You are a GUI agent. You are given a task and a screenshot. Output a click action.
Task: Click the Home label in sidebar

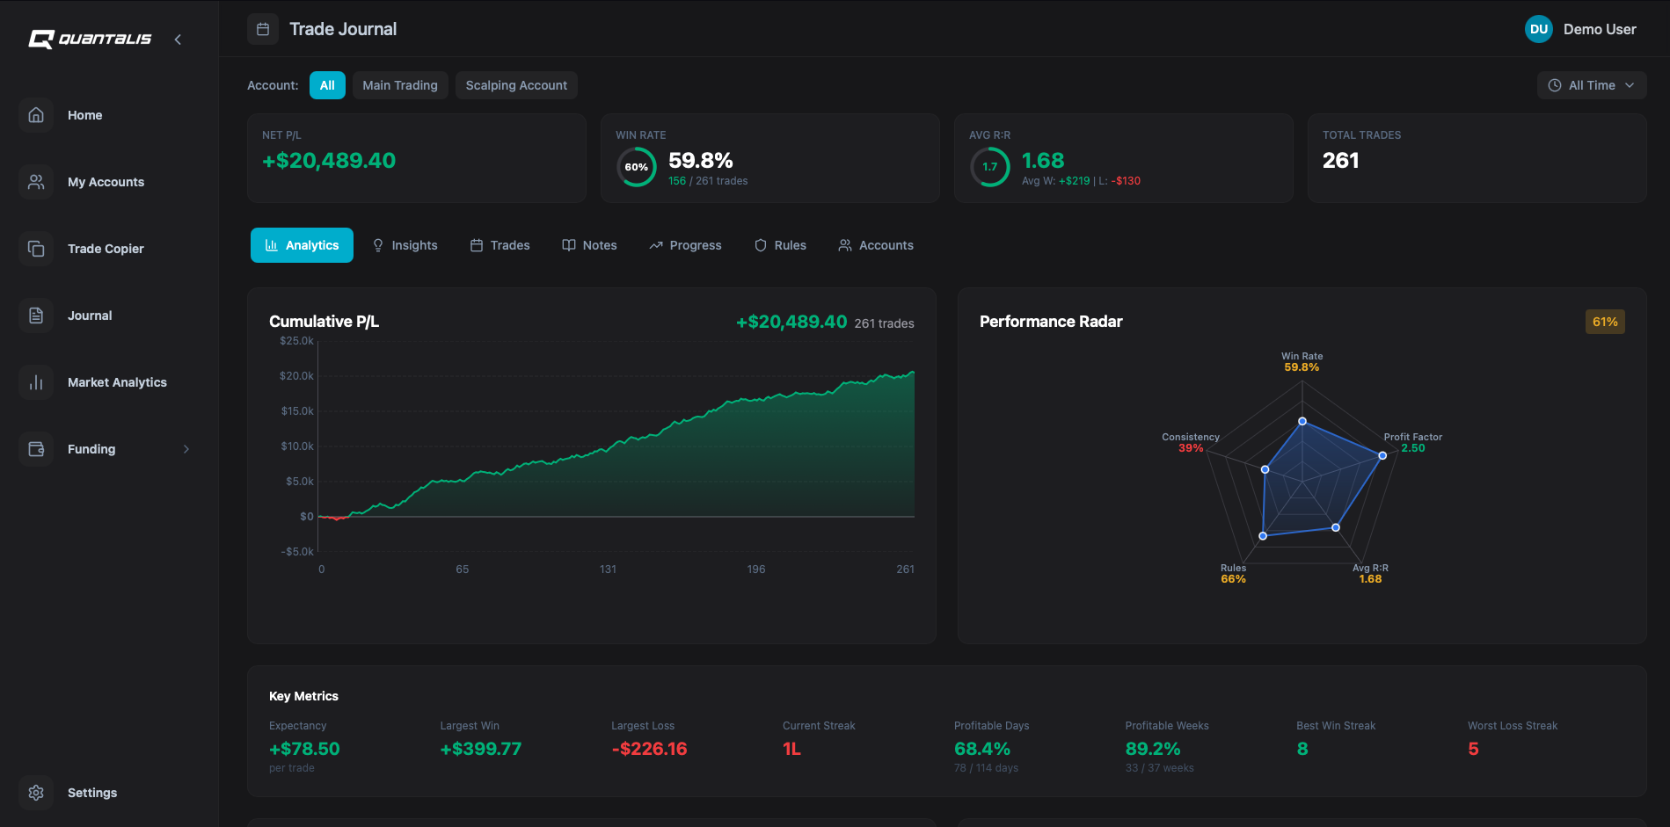pos(85,115)
